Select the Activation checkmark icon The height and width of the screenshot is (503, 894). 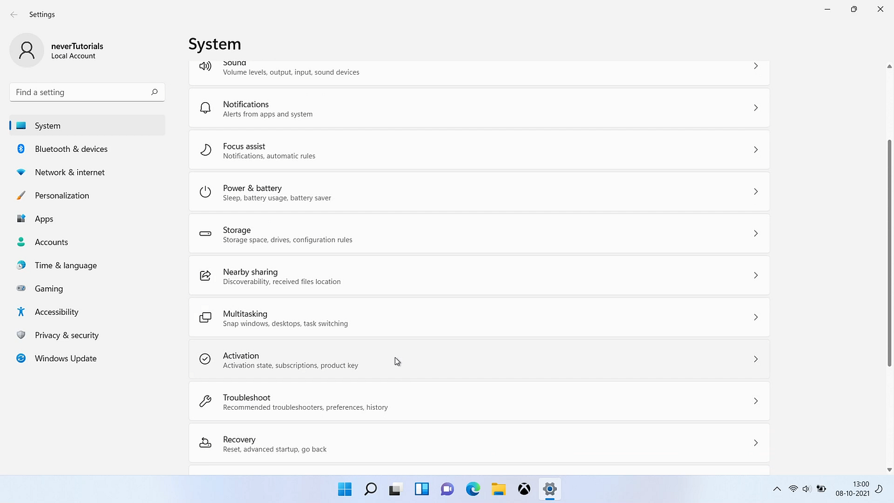coord(205,359)
